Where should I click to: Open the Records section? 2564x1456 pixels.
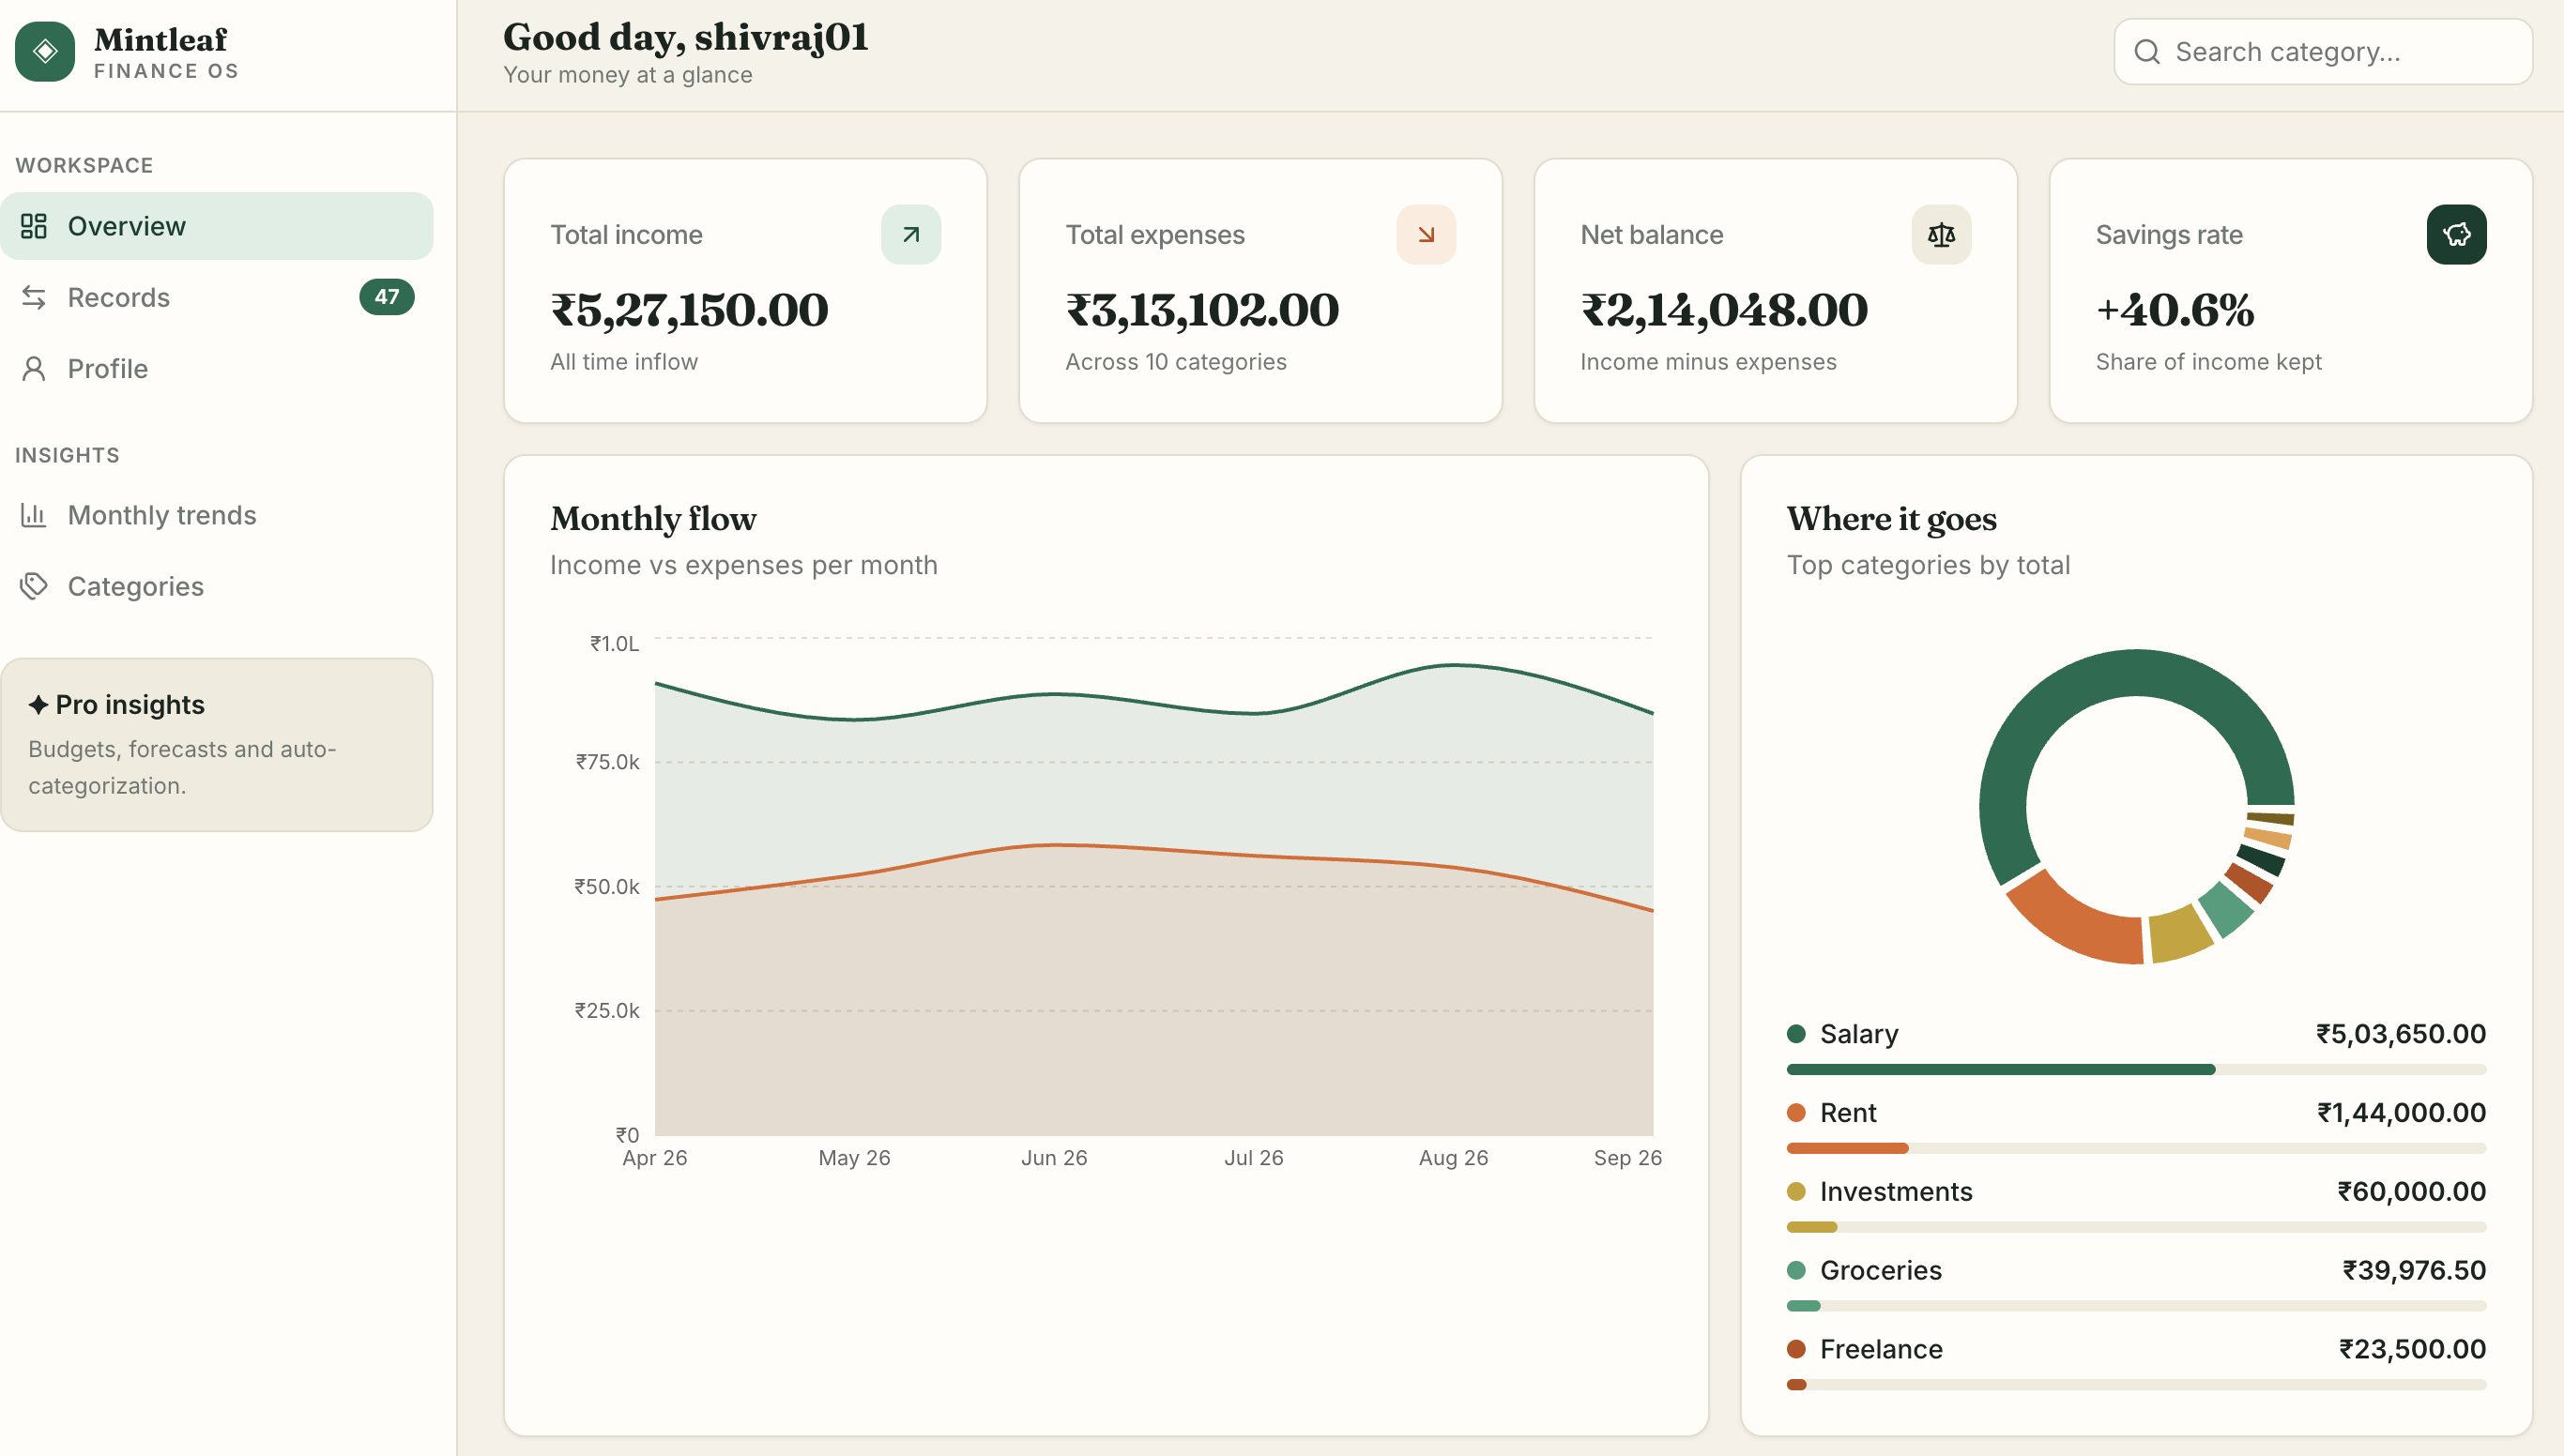coord(217,297)
